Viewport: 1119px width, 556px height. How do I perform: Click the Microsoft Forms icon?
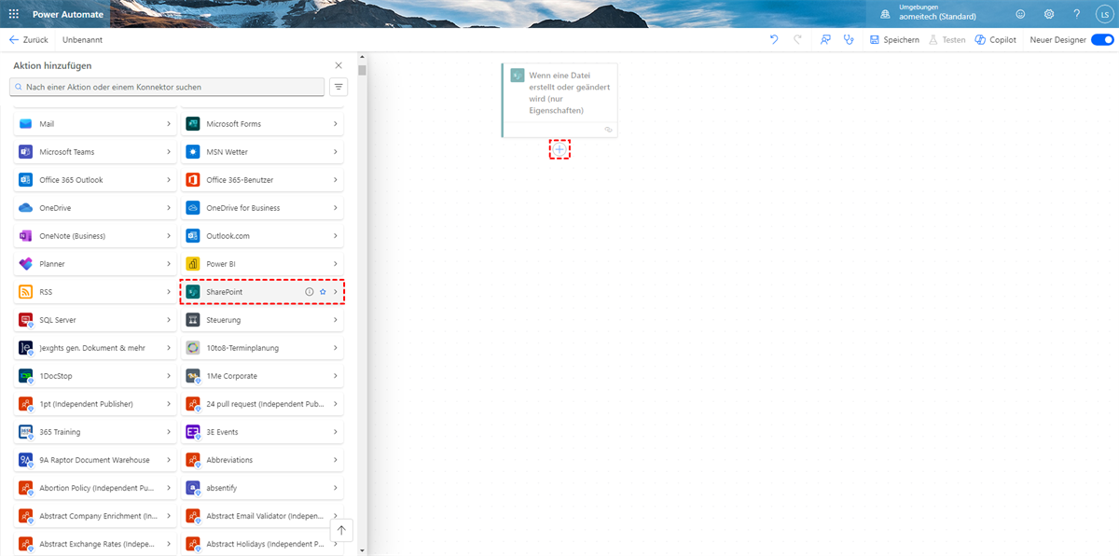tap(193, 124)
